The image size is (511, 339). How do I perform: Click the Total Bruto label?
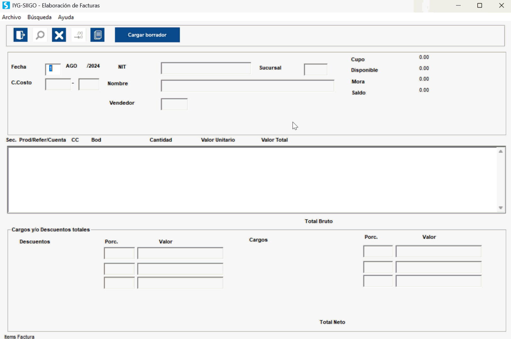(319, 221)
